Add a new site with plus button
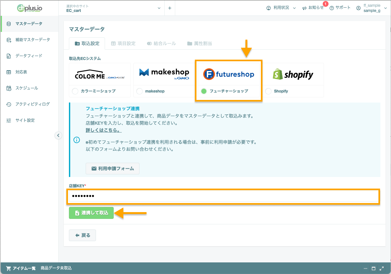 click(170, 8)
